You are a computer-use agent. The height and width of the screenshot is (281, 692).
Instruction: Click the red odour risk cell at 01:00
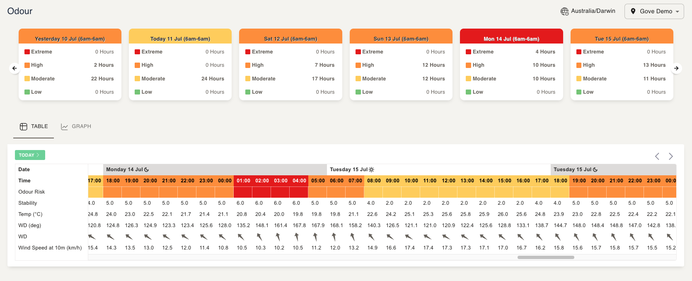pos(243,192)
